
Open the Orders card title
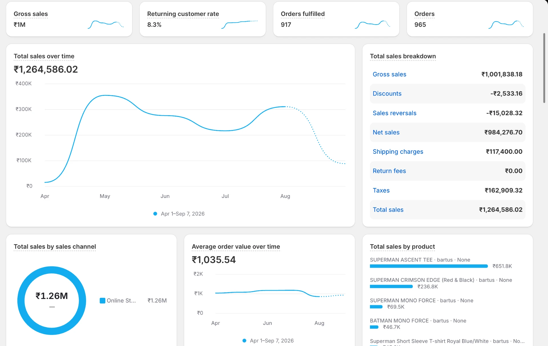tap(424, 14)
